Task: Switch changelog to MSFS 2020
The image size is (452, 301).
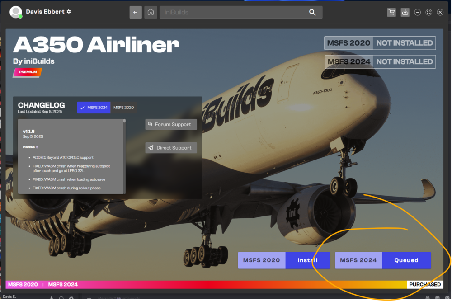Action: [123, 108]
